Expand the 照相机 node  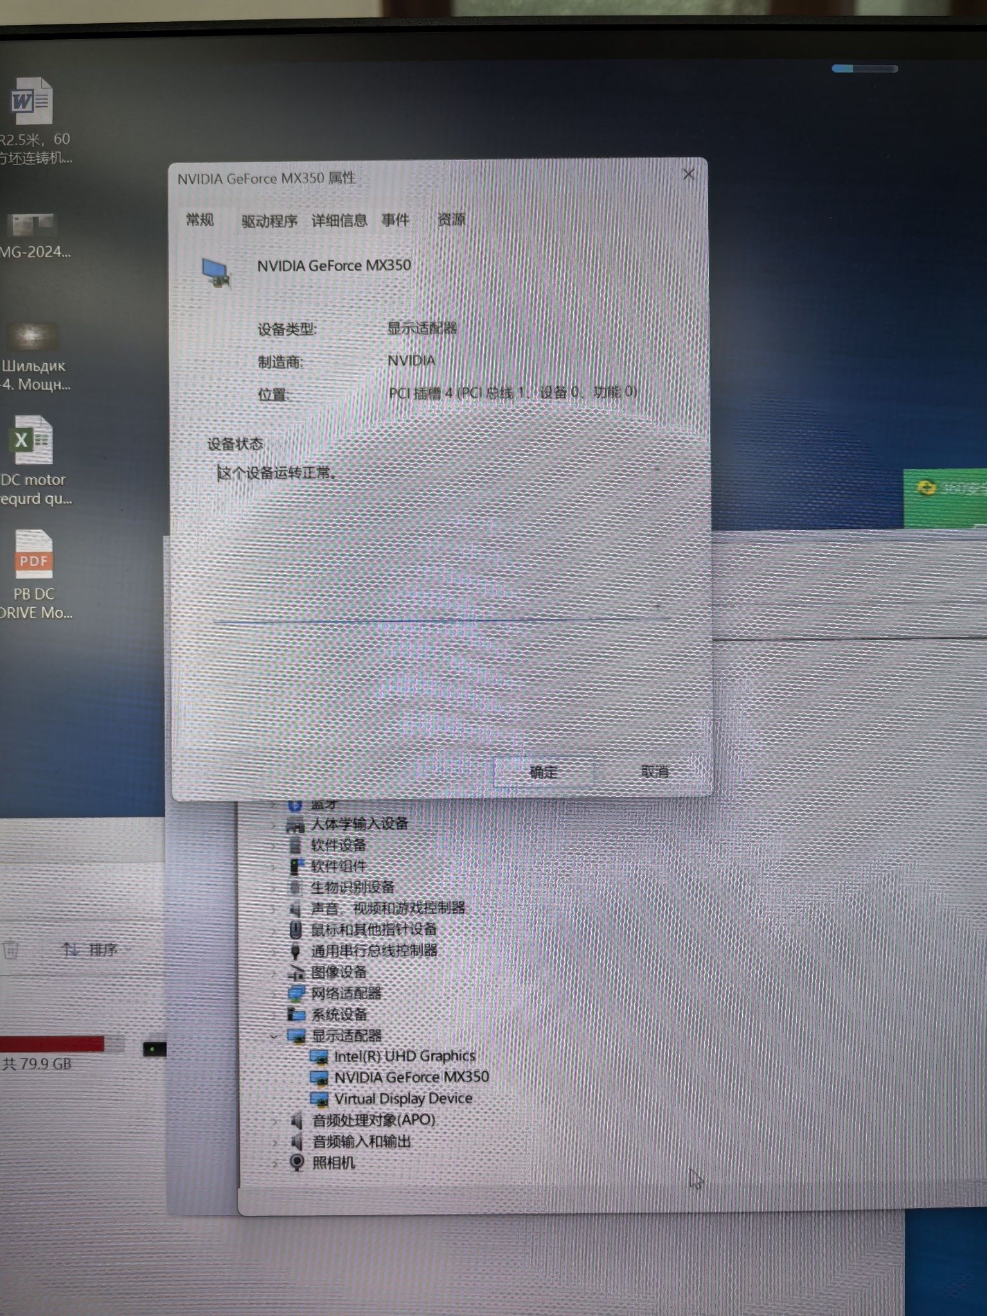tap(275, 1163)
